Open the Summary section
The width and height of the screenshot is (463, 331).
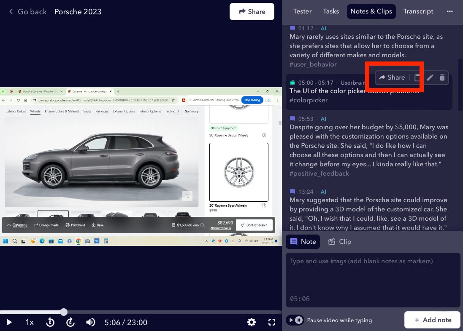(x=192, y=112)
